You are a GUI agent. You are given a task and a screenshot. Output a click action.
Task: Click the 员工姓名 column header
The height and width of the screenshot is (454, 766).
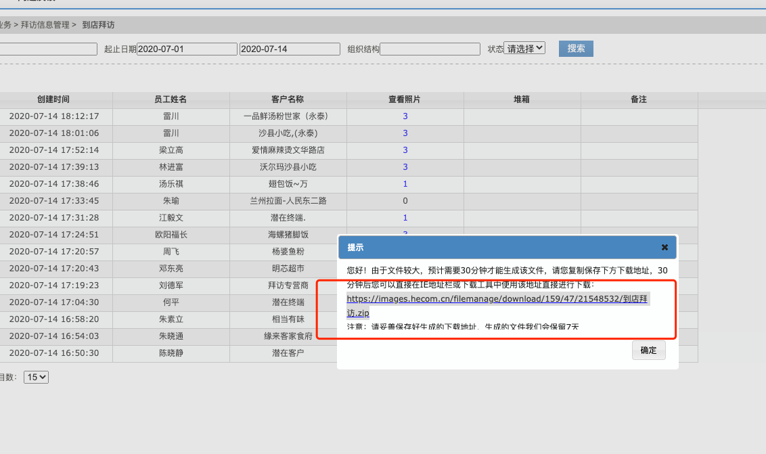tap(171, 99)
